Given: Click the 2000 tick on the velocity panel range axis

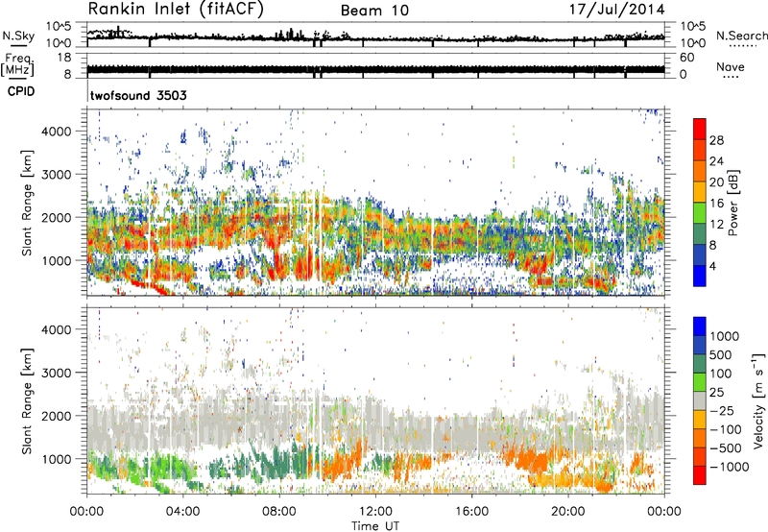Looking at the screenshot, I should (x=57, y=416).
